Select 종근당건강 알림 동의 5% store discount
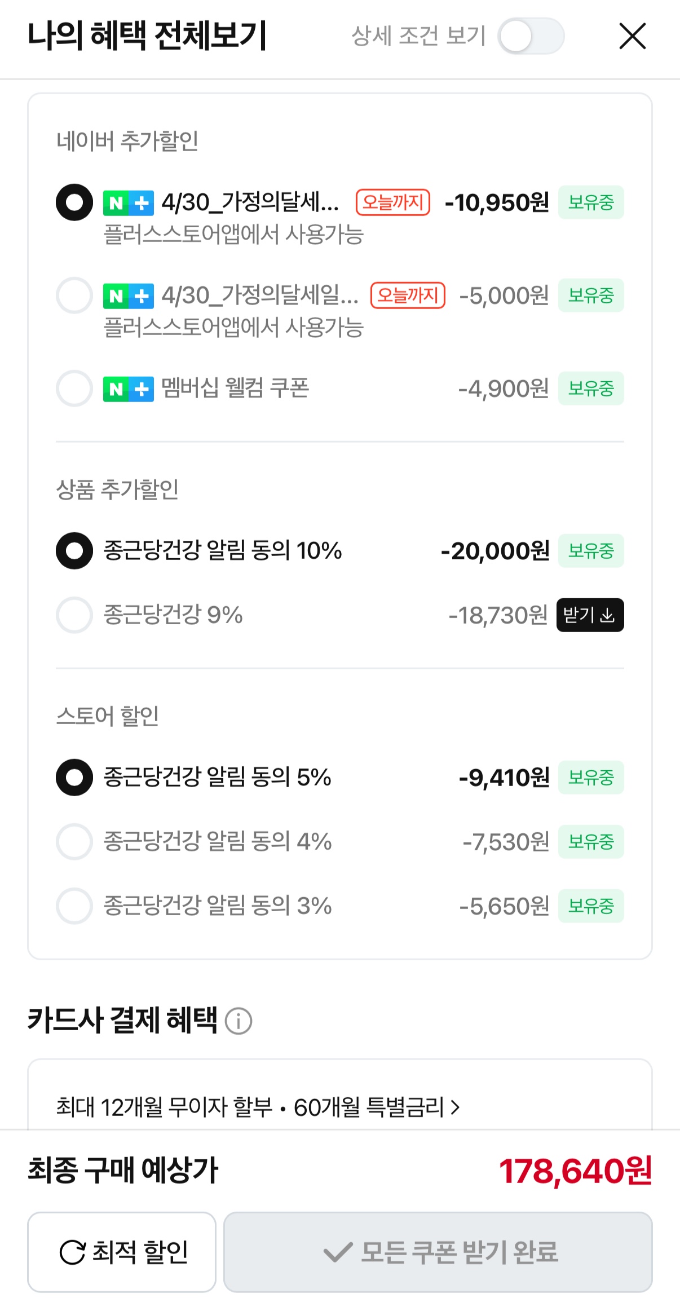 (x=74, y=778)
